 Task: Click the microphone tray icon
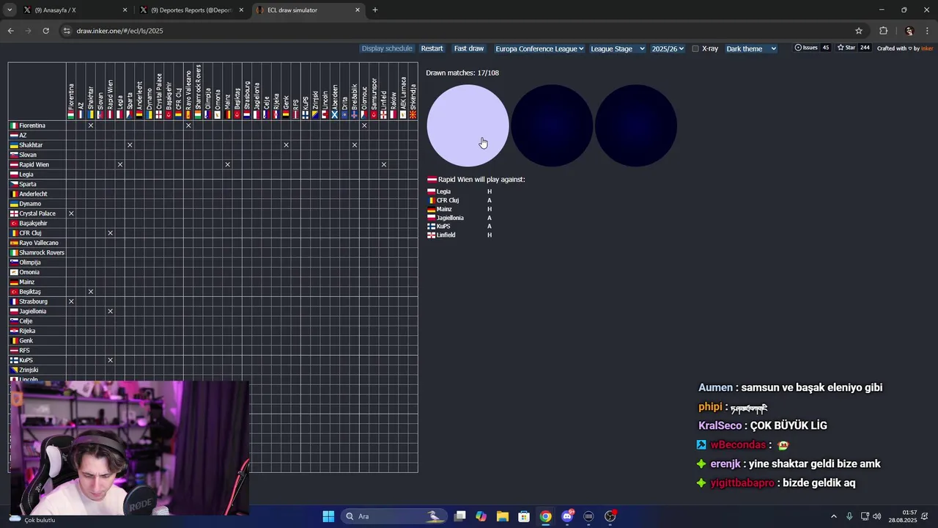click(x=849, y=516)
